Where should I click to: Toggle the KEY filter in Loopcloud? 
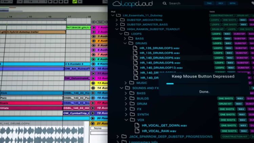220,3
